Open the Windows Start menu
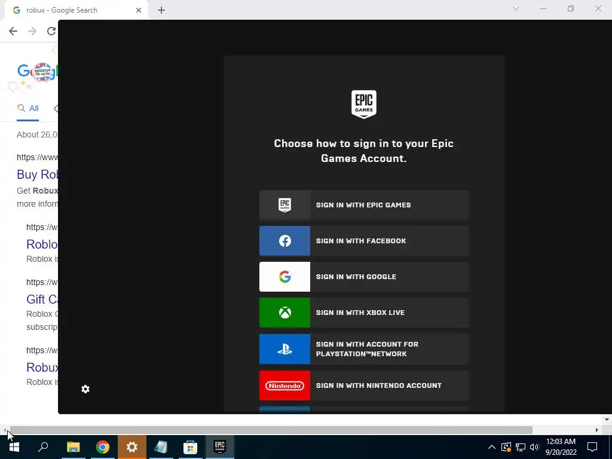The height and width of the screenshot is (459, 612). click(14, 447)
